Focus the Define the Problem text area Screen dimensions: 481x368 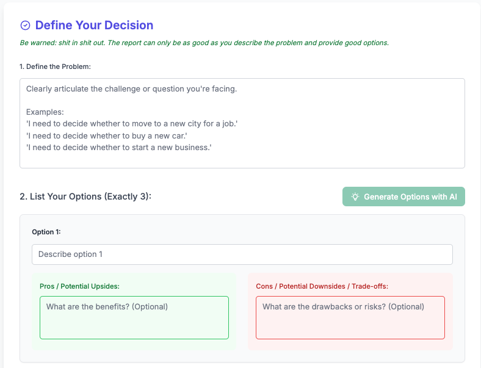[242, 123]
